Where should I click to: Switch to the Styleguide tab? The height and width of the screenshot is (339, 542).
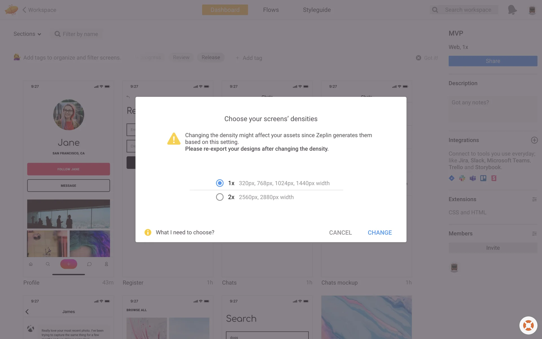(316, 10)
